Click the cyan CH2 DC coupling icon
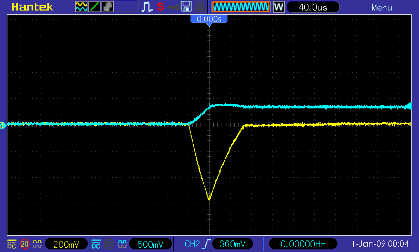Viewport: 419px width, 252px height. (x=96, y=244)
